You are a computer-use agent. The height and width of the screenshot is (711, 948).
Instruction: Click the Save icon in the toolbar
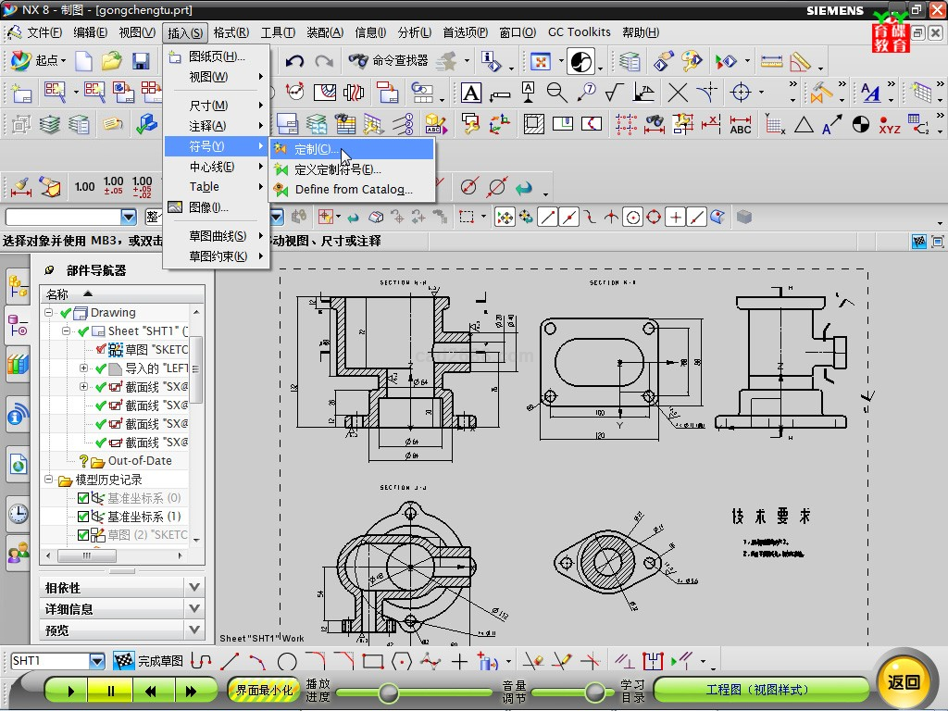tap(141, 62)
